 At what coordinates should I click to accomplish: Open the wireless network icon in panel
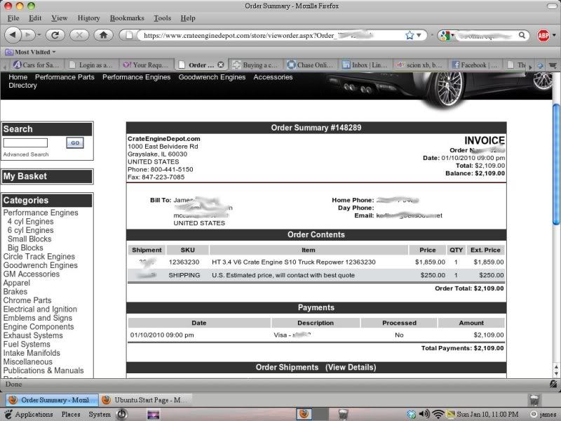(x=438, y=414)
